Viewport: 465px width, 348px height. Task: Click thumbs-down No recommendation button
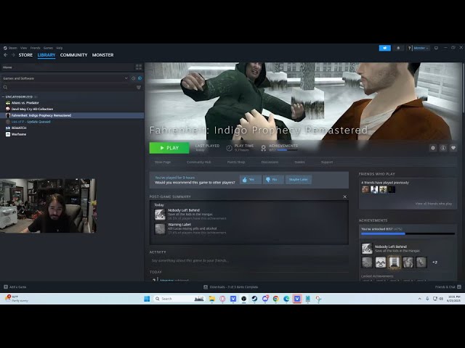(x=272, y=179)
